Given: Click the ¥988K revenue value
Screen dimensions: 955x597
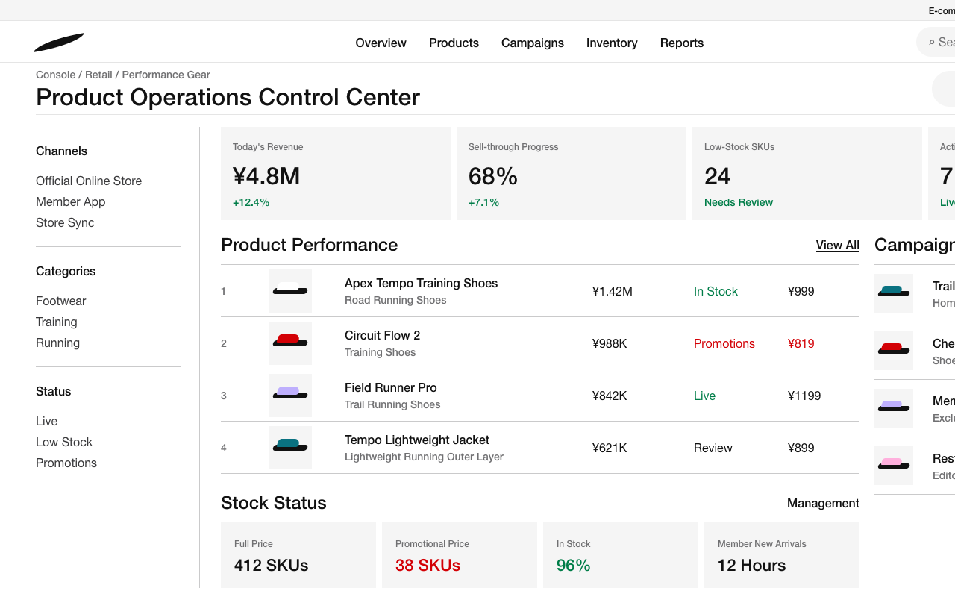Looking at the screenshot, I should click(610, 343).
